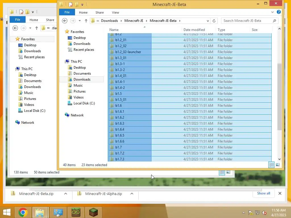Open Recent locations dropdown in background window
291x218 pixels.
click(30, 28)
